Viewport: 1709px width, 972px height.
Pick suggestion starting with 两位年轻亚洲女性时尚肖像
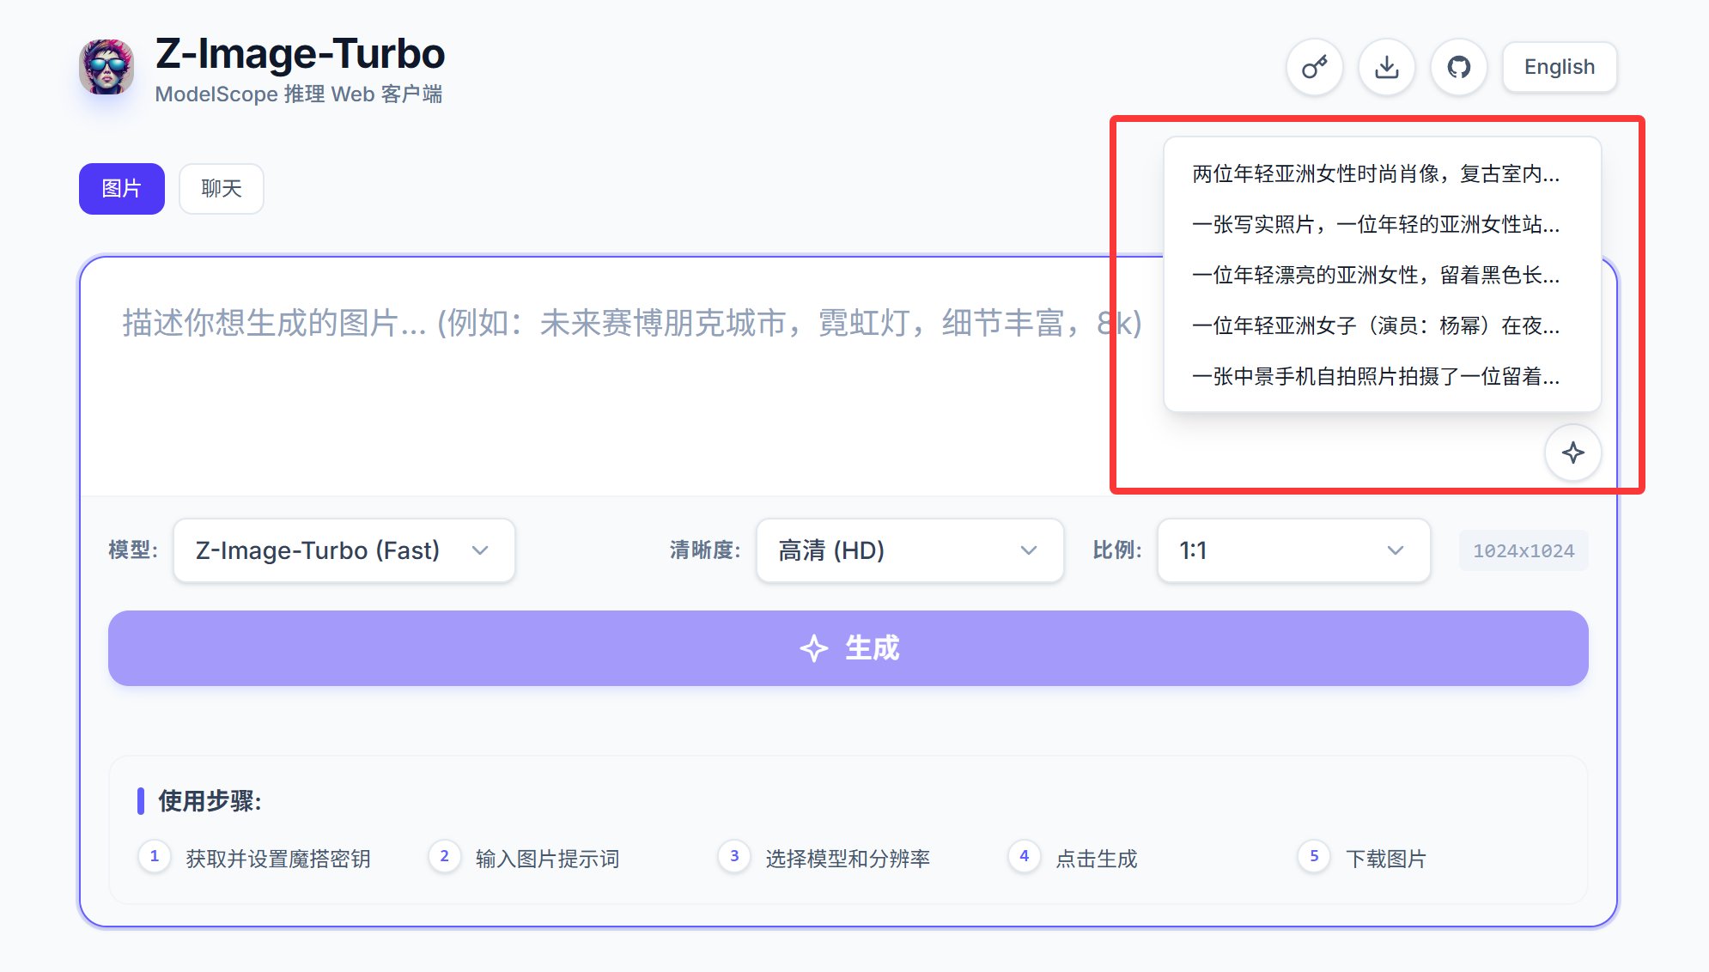click(x=1376, y=174)
